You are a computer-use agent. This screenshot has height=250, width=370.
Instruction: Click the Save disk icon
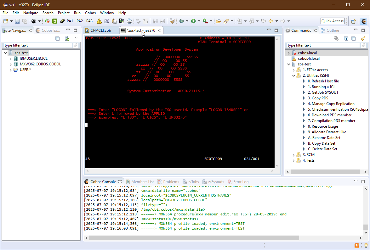pos(17,21)
